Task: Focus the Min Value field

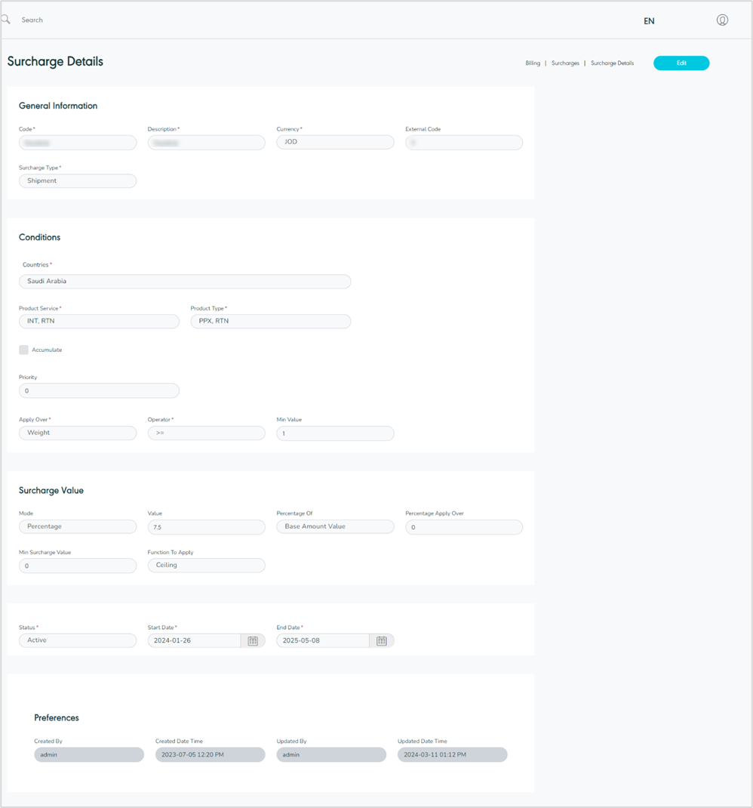Action: click(x=335, y=433)
